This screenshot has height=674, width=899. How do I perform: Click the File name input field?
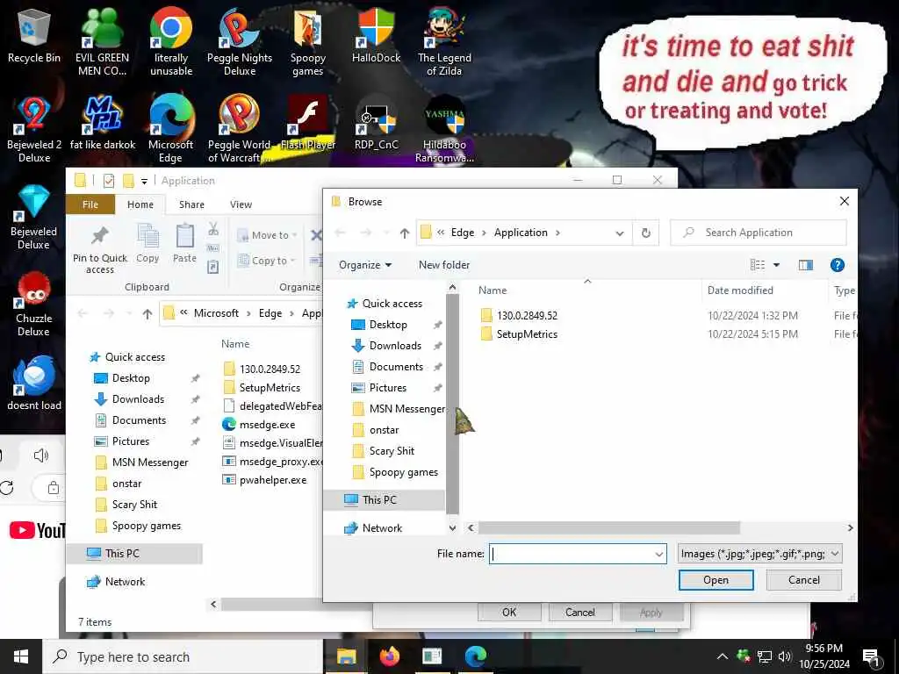pyautogui.click(x=578, y=554)
